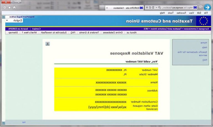213x127 pixels.
Task: Click the greyed-out Forward navigation button
Action: (x=201, y=7)
